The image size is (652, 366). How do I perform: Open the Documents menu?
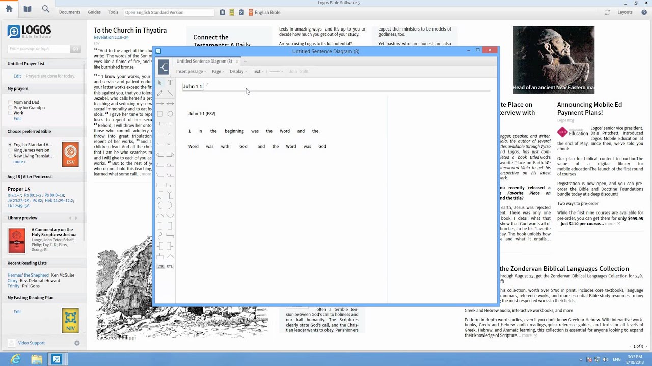point(69,12)
